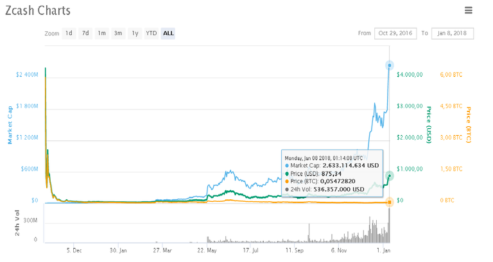The image size is (493, 262).
Task: Click the '1. Jan' date label
Action: (x=384, y=250)
